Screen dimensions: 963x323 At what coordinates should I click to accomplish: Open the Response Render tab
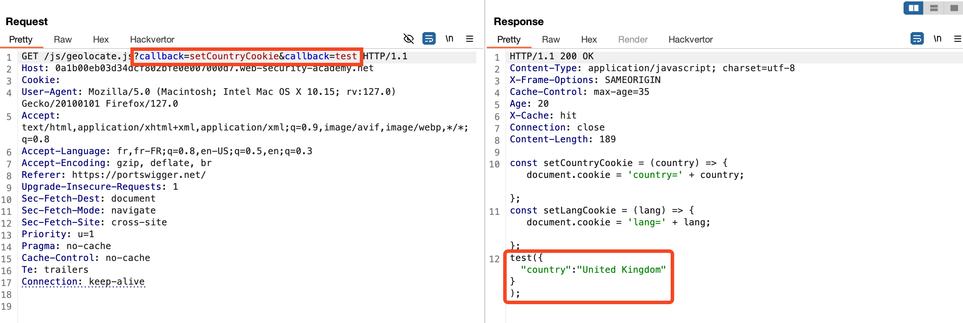633,39
